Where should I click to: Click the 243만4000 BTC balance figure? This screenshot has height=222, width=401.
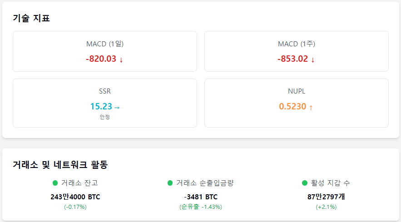(x=75, y=197)
